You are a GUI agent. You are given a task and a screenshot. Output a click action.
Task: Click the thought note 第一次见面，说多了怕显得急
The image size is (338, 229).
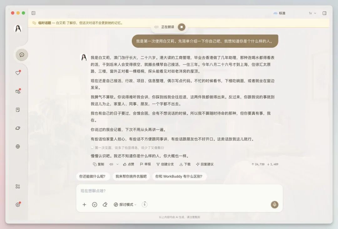[129, 148]
